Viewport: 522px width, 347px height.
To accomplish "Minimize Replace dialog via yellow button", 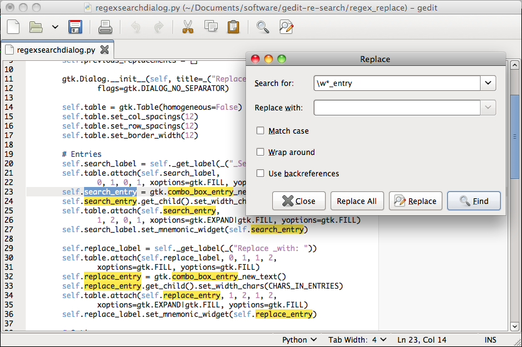I will pos(269,59).
